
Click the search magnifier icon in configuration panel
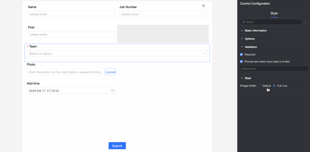(x=244, y=22)
